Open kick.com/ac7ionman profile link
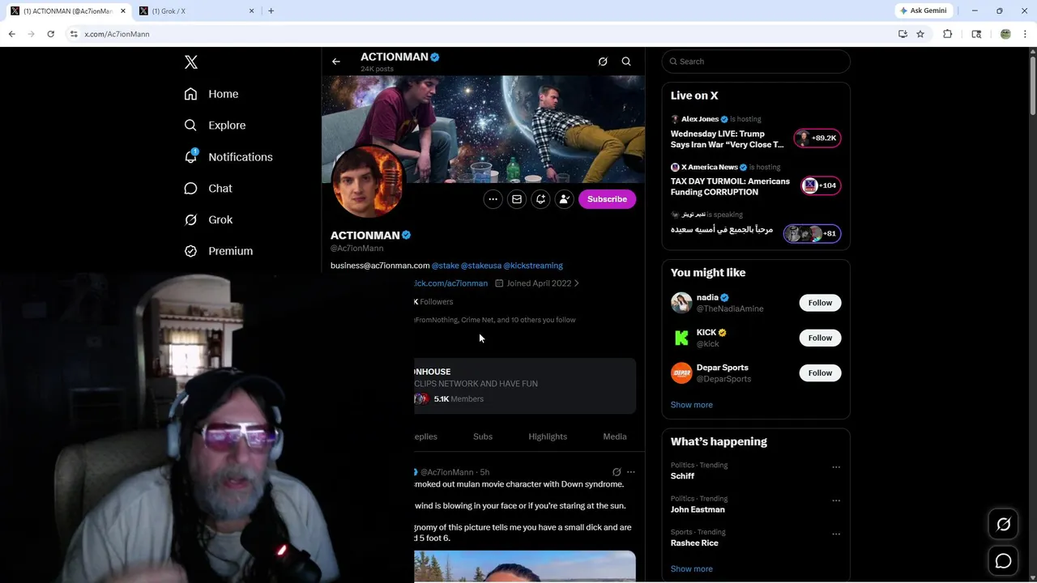The height and width of the screenshot is (583, 1037). coord(450,283)
